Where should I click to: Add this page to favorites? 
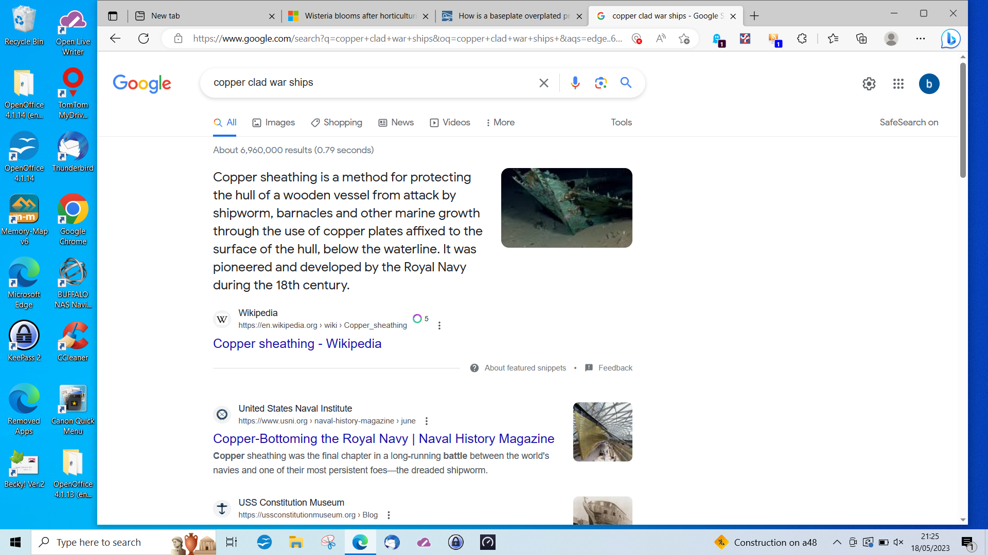point(684,39)
